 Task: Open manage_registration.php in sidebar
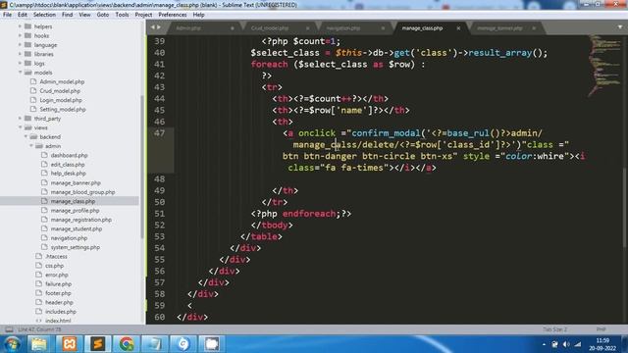80,220
